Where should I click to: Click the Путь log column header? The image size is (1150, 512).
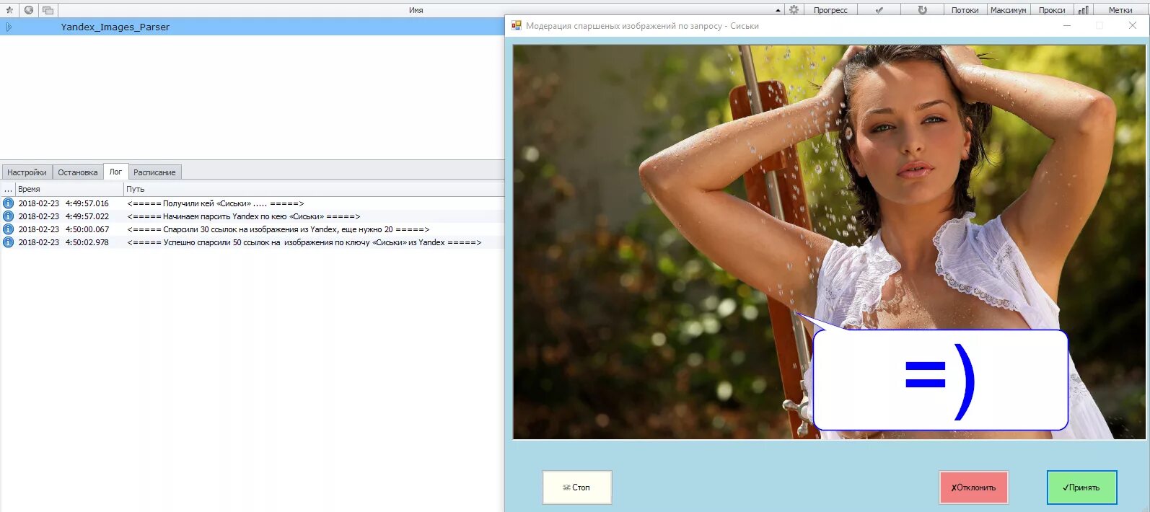click(314, 189)
